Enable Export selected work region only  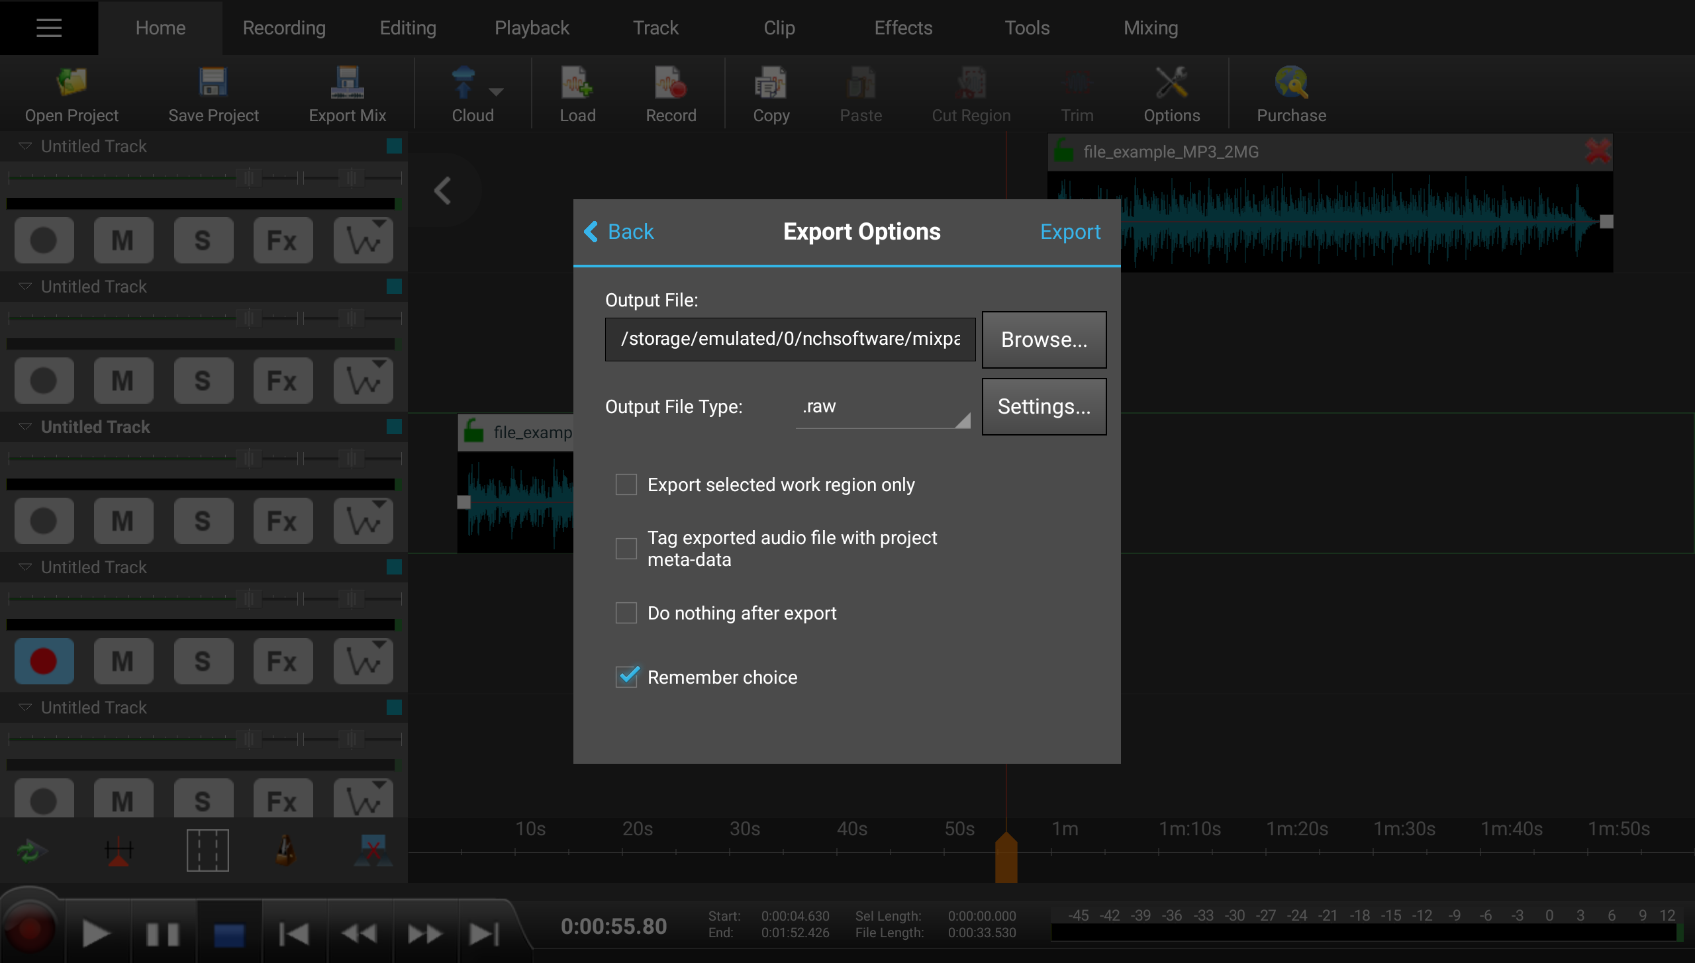pyautogui.click(x=626, y=484)
